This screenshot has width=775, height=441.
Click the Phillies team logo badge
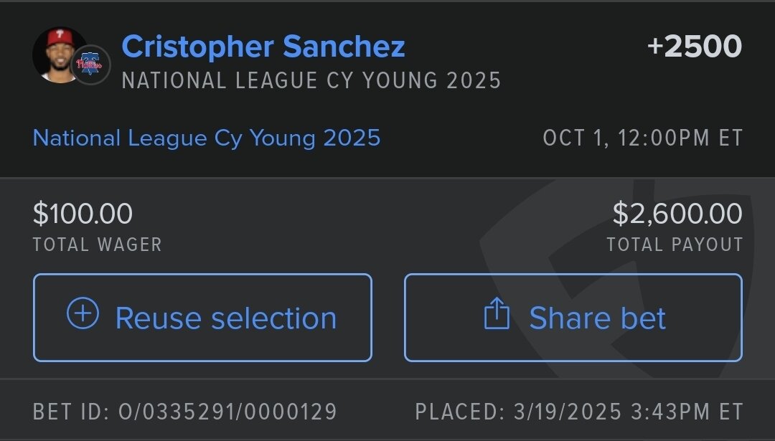click(90, 65)
